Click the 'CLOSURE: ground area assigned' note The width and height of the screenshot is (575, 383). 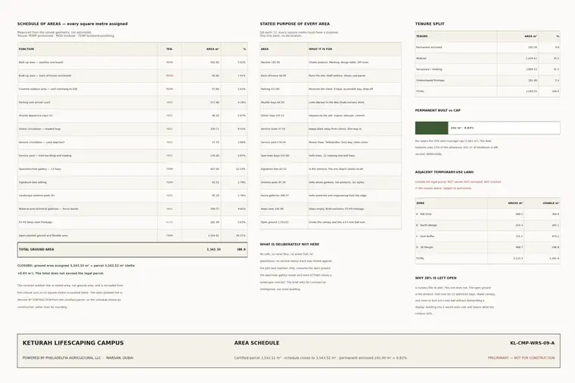coord(76,269)
